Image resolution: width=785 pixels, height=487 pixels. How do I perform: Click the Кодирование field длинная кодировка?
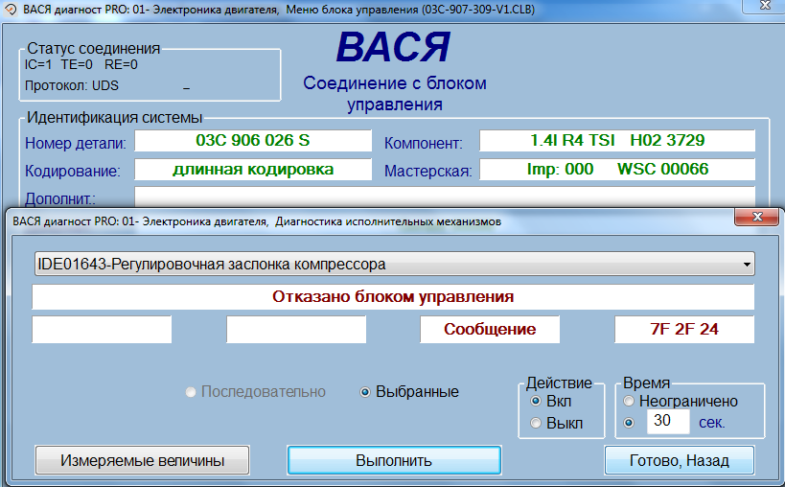[x=252, y=170]
